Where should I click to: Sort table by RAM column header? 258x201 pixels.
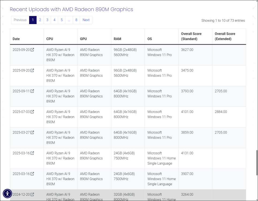pyautogui.click(x=118, y=39)
